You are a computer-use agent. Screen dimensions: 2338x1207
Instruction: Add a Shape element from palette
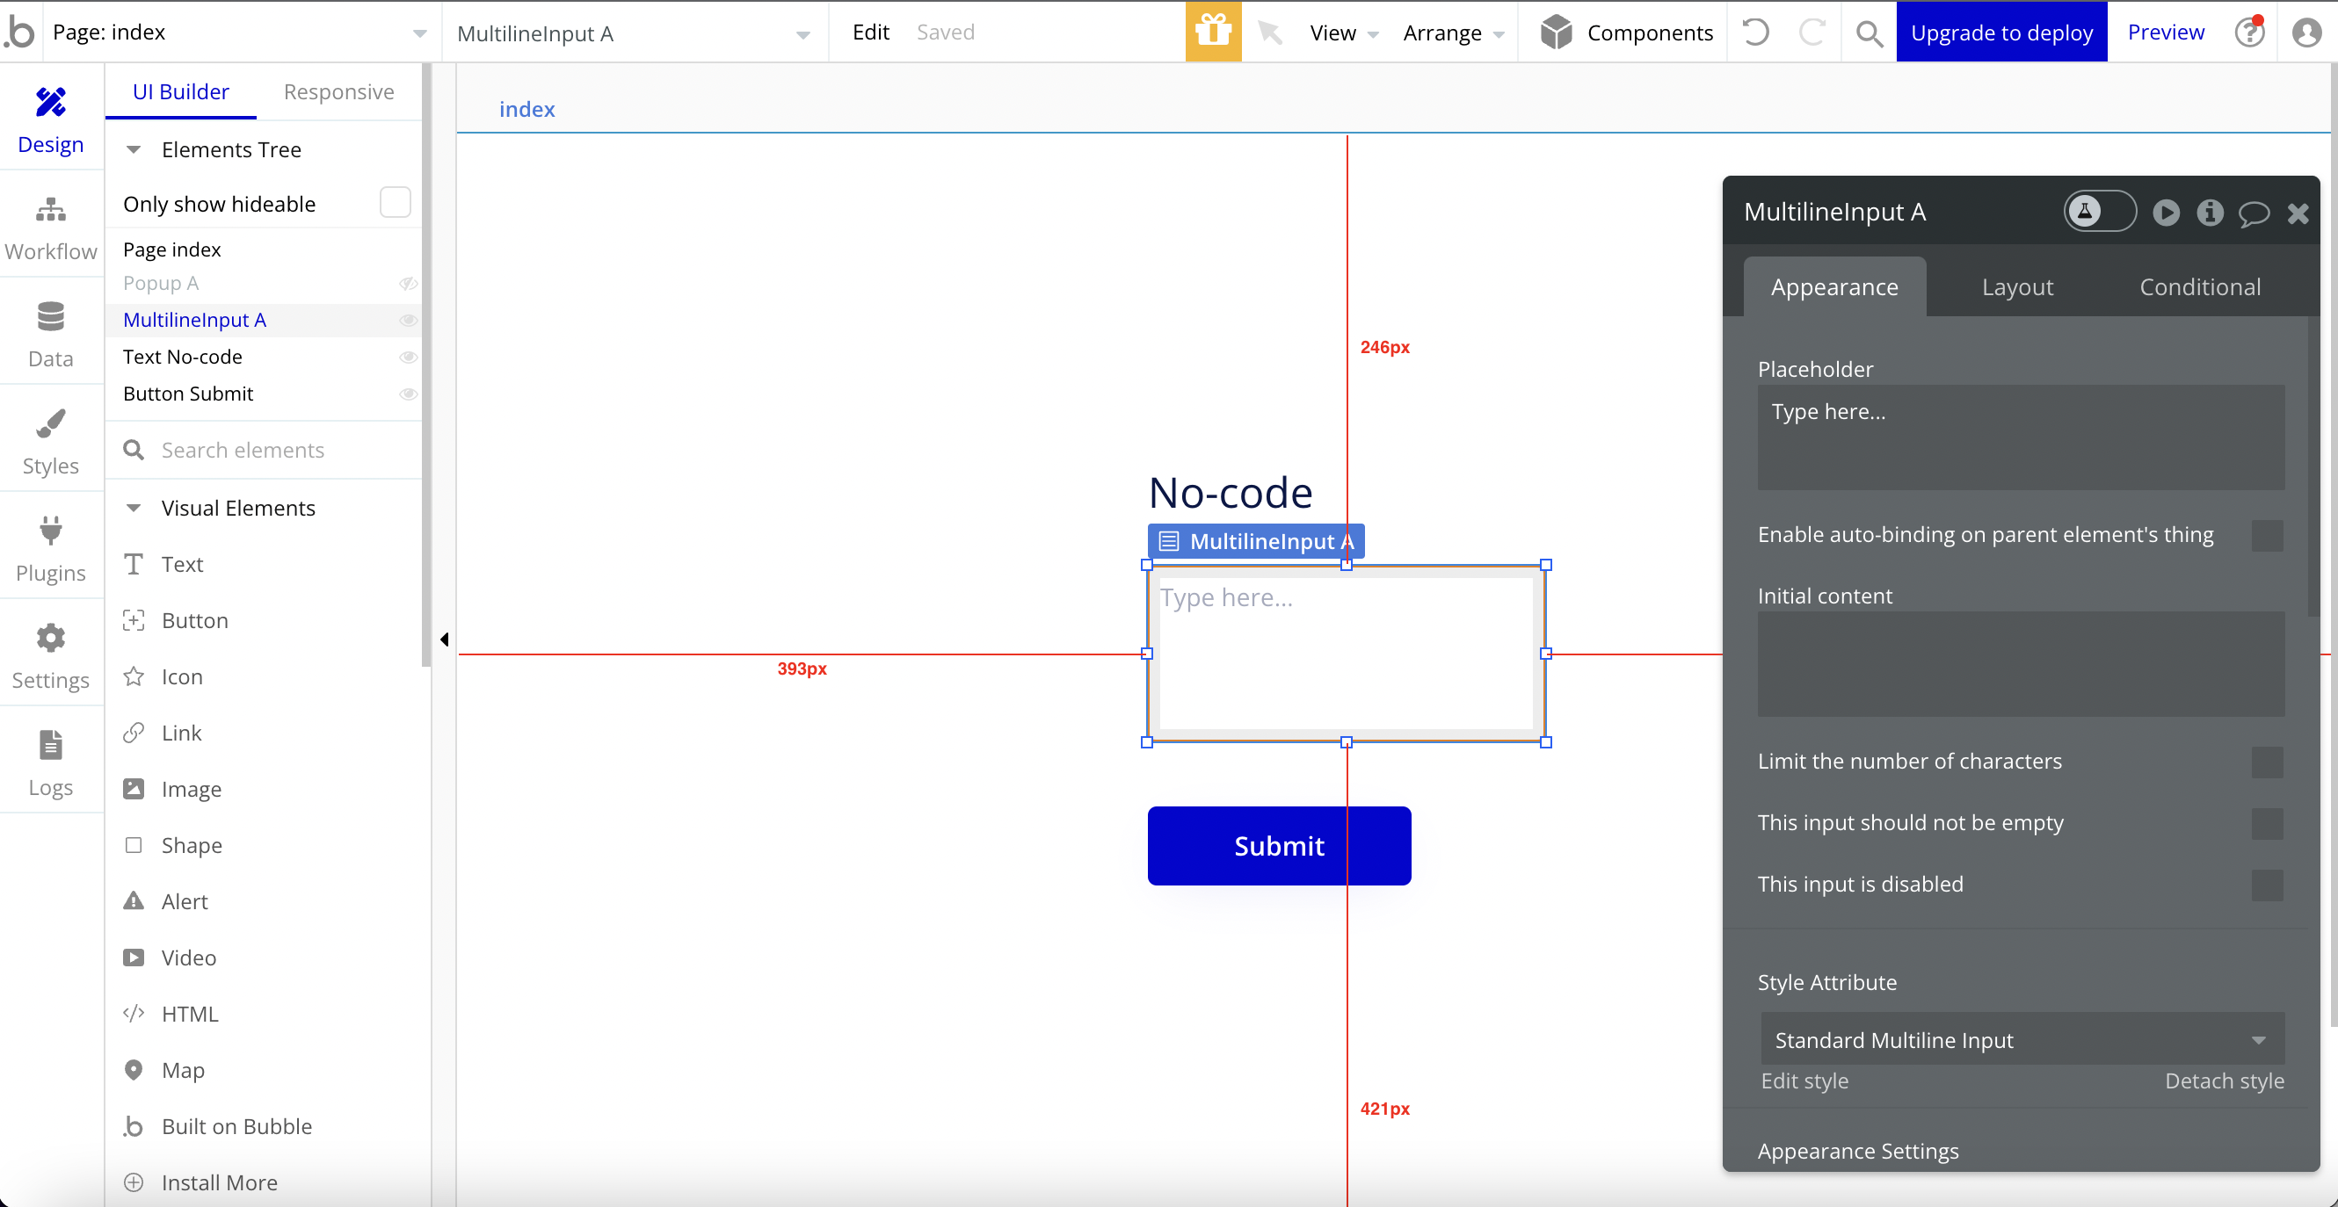(x=191, y=845)
